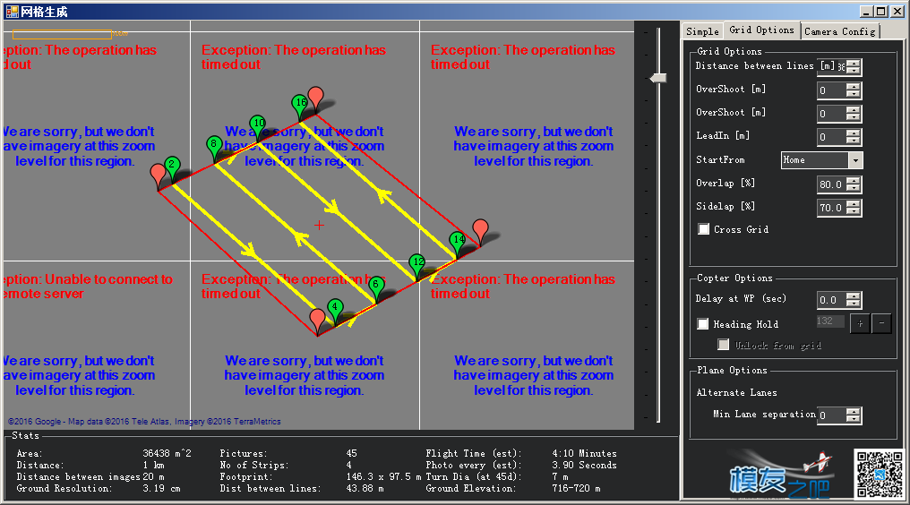Click the heading plus button
This screenshot has width=910, height=505.
tap(860, 324)
